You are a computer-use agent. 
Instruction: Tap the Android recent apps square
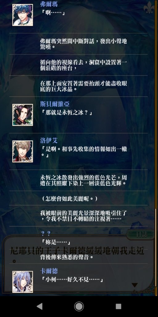coord(118,306)
